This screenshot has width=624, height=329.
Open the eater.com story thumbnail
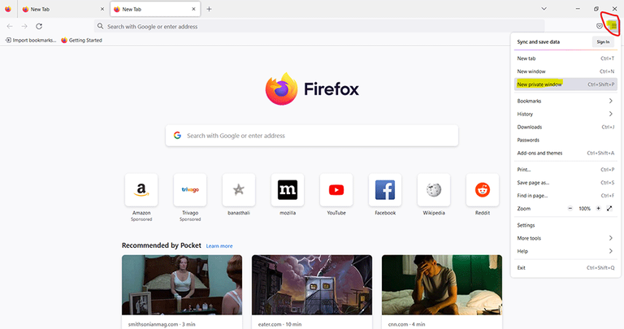[312, 285]
